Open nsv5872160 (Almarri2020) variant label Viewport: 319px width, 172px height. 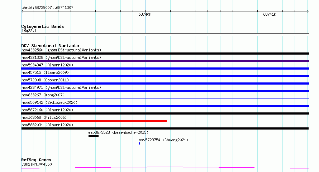(47, 110)
